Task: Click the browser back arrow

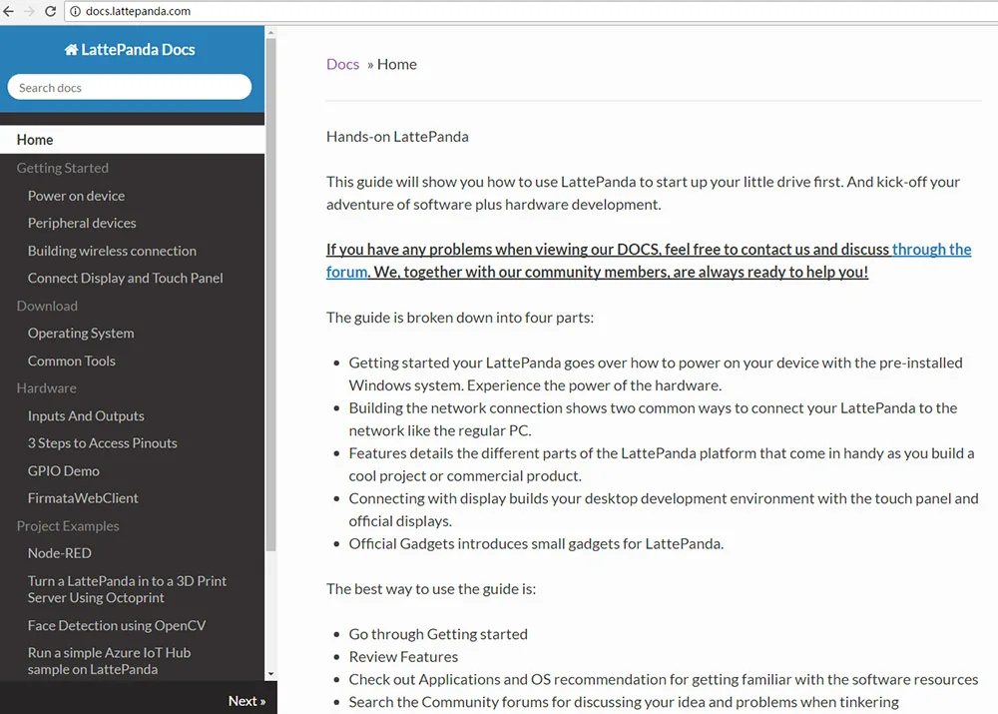Action: pyautogui.click(x=8, y=11)
